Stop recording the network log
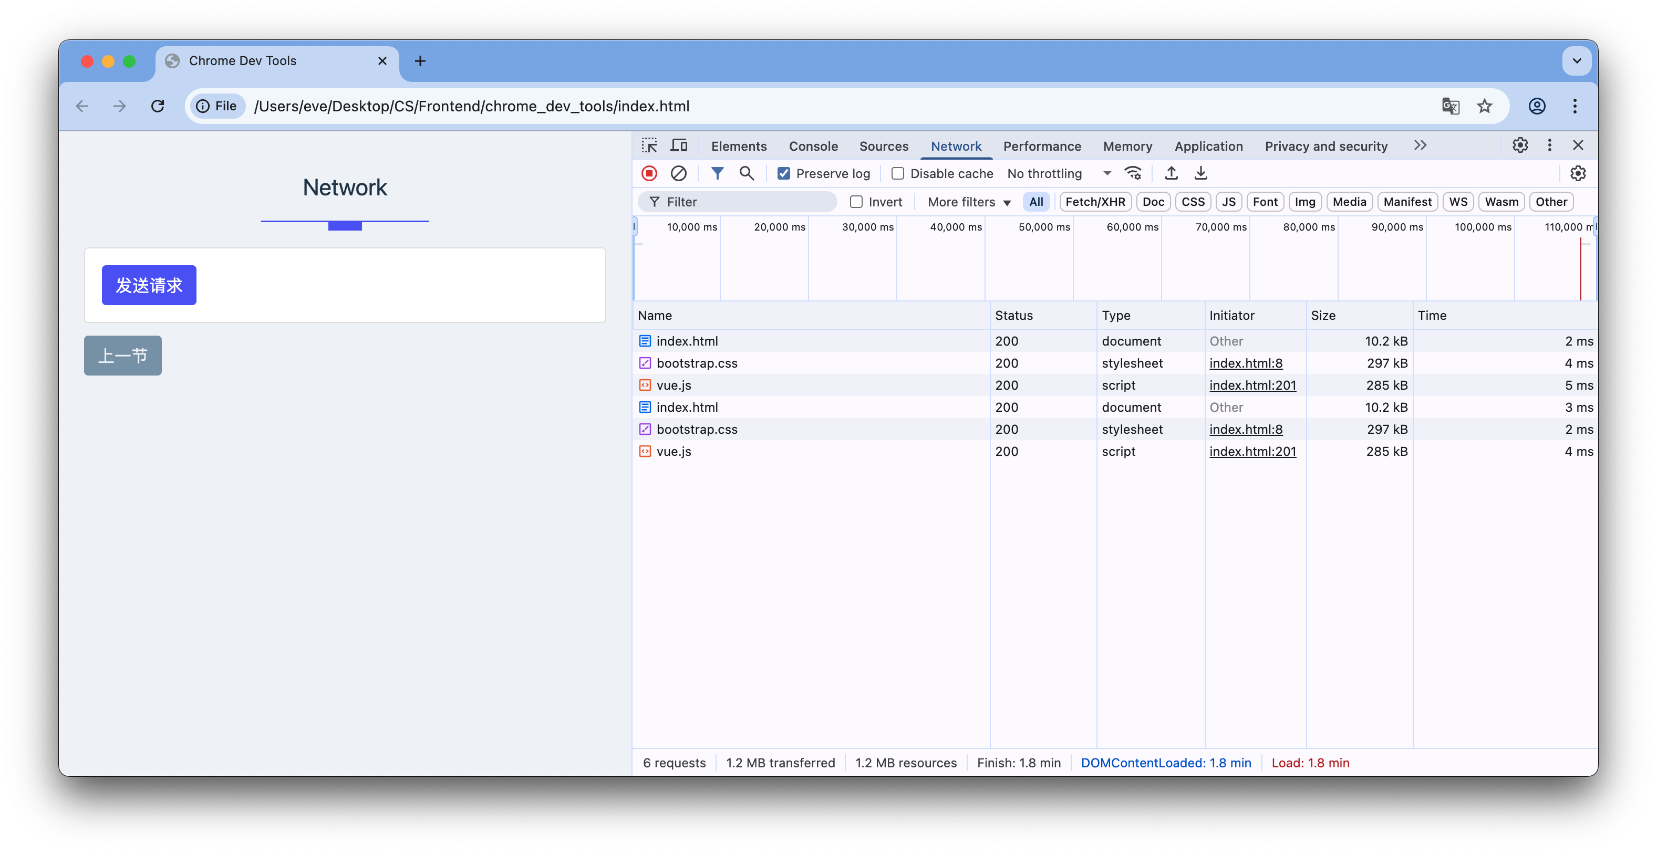This screenshot has height=854, width=1657. tap(649, 173)
